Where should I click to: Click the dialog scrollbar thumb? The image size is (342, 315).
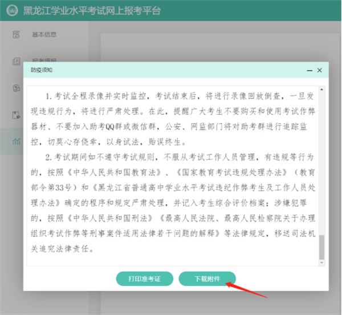click(321, 246)
